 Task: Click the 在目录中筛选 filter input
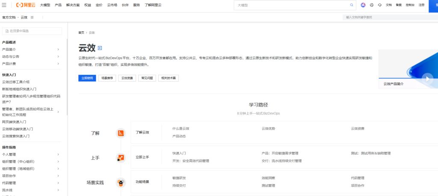pyautogui.click(x=32, y=31)
